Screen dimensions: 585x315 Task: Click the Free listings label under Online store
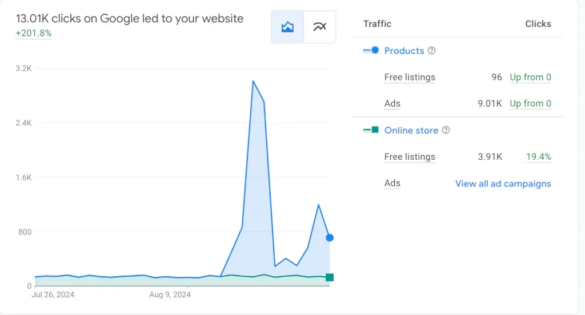[410, 157]
